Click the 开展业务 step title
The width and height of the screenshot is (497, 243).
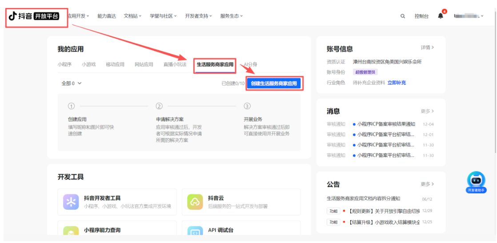tap(253, 119)
